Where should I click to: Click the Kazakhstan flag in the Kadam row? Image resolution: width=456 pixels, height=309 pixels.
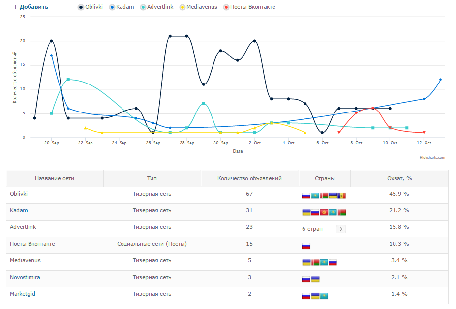(x=333, y=213)
